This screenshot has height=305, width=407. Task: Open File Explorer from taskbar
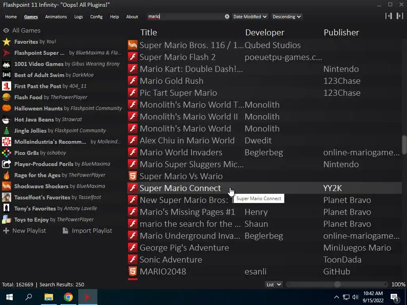pyautogui.click(x=48, y=297)
